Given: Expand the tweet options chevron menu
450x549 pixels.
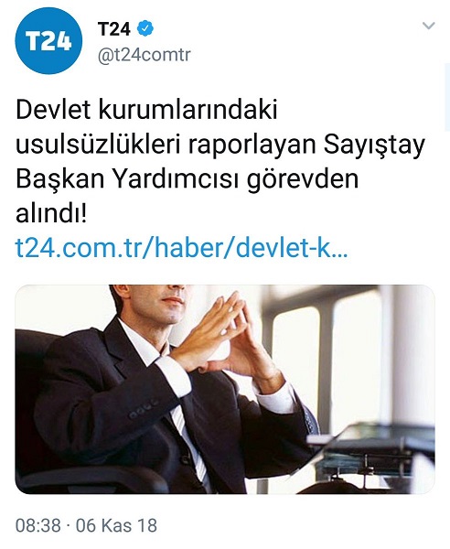Looking at the screenshot, I should point(429,26).
